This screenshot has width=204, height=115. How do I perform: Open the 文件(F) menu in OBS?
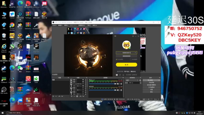(55, 25)
